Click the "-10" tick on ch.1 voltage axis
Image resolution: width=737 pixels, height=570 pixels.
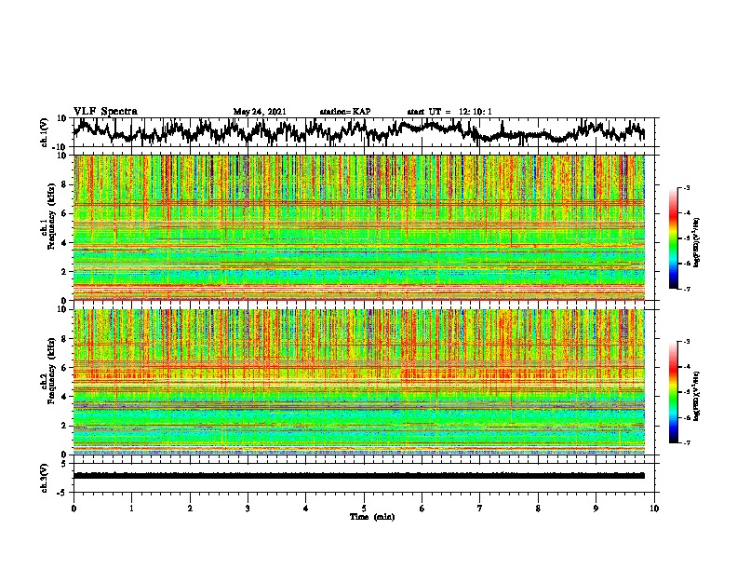pyautogui.click(x=60, y=147)
